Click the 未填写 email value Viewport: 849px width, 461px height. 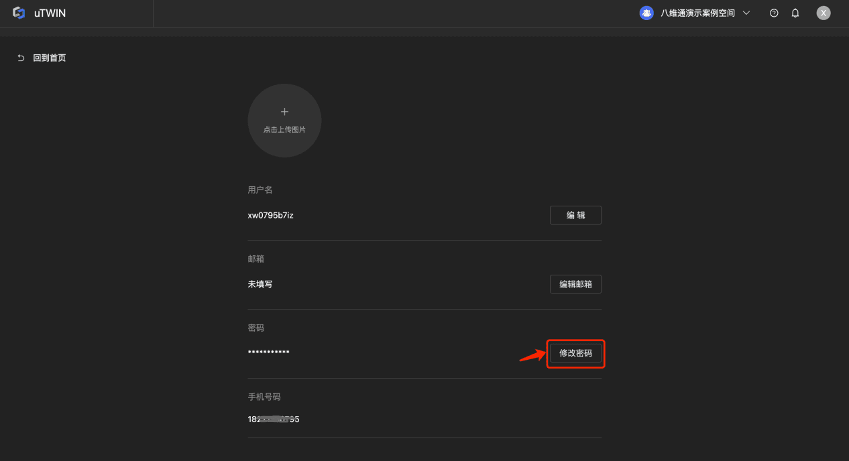tap(260, 284)
